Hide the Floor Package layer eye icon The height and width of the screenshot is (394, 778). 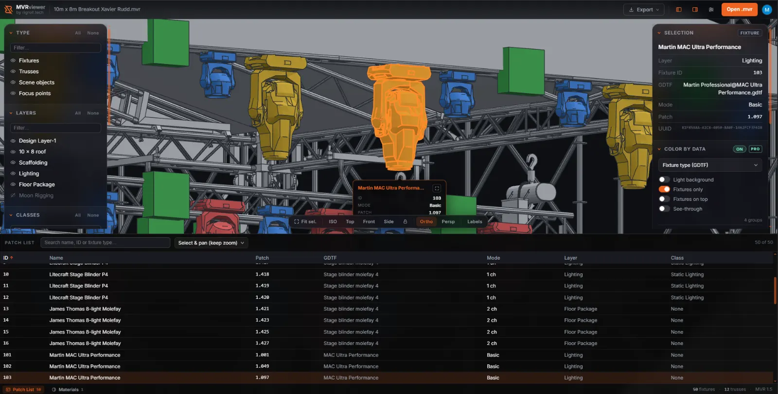click(x=13, y=184)
